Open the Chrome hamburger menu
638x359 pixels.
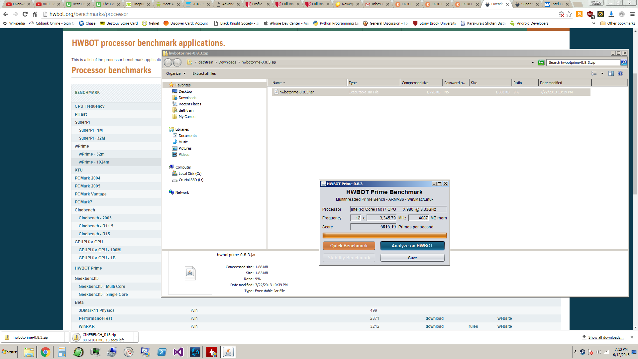[x=632, y=14]
